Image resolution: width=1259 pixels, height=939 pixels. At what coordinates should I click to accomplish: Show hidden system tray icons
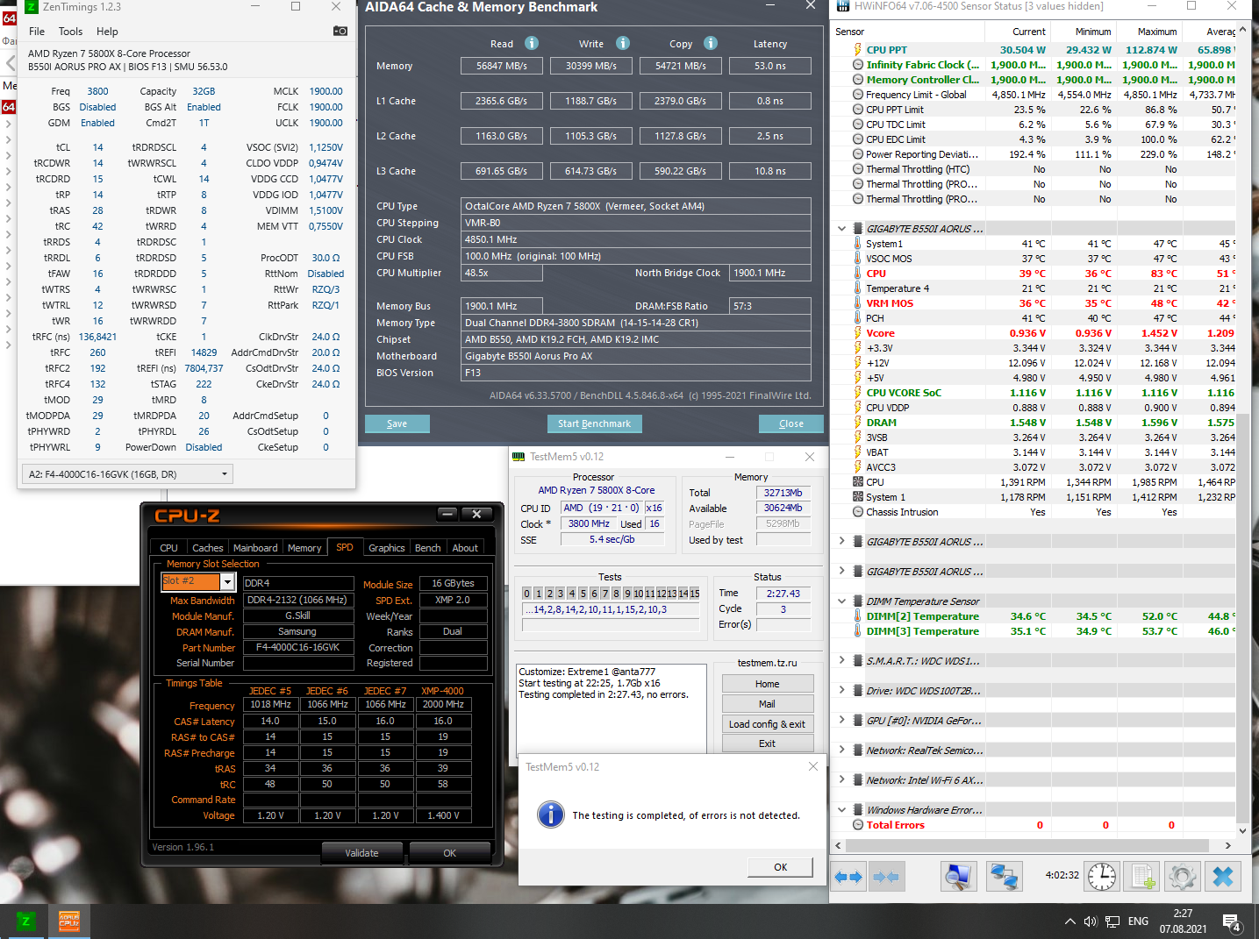[1069, 921]
